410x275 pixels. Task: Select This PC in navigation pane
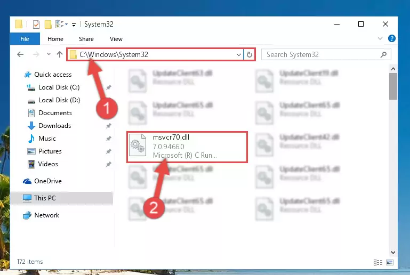coord(61,198)
